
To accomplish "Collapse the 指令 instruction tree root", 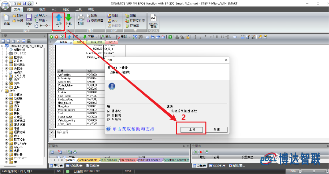I will coord(2,91).
